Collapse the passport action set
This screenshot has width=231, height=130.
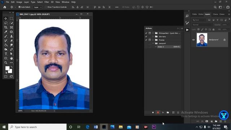(x=153, y=43)
